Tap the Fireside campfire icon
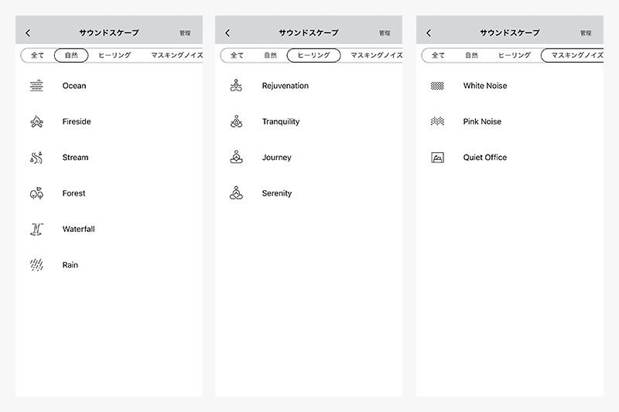The width and height of the screenshot is (619, 412). (36, 121)
